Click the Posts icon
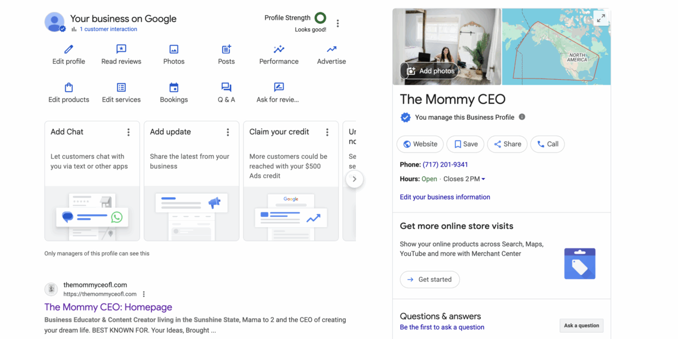Viewport: 678px width, 339px height. (227, 50)
